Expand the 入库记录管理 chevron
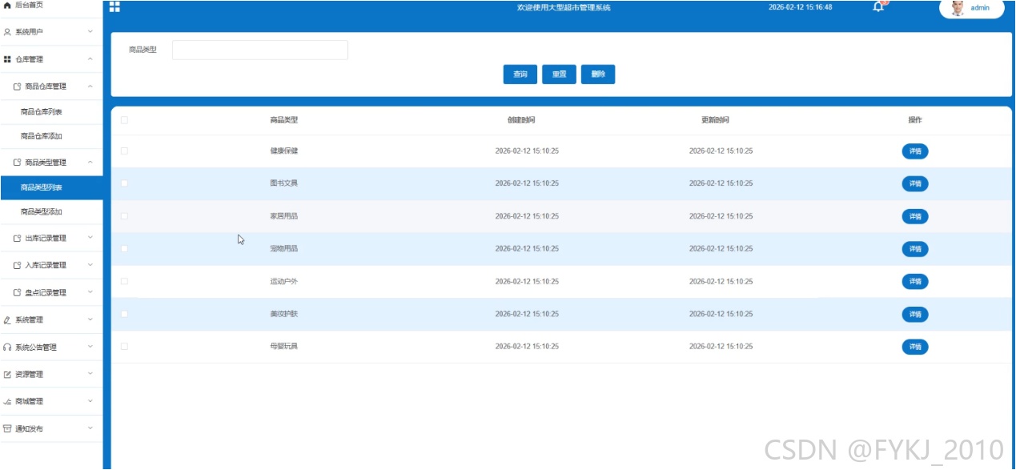Viewport: 1016px width, 470px height. (x=90, y=265)
